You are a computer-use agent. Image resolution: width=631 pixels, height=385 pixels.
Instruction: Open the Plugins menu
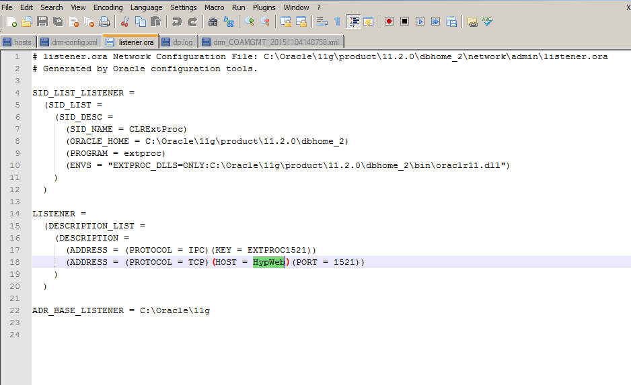264,7
